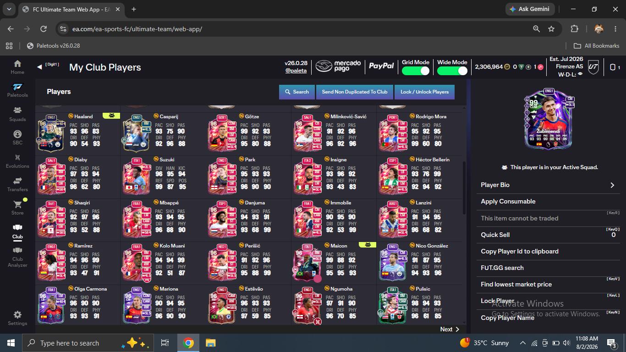Viewport: 626px width, 352px height.
Task: Choose Copy Player Name option
Action: (x=548, y=318)
